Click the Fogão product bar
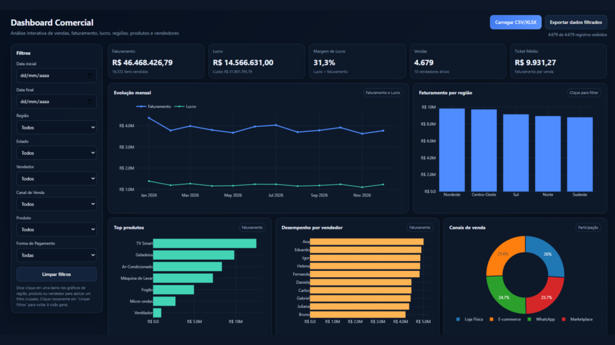 (x=174, y=290)
